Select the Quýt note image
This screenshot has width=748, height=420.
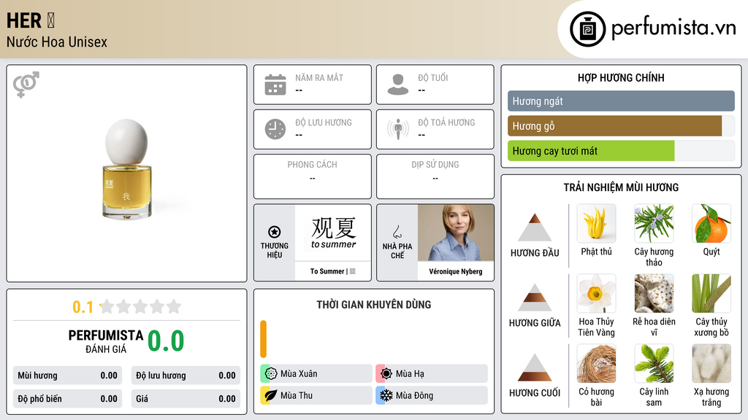711,223
